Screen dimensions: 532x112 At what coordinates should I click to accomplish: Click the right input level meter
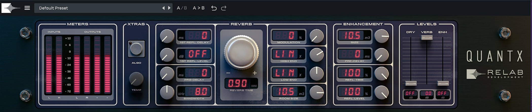[x=59, y=65]
